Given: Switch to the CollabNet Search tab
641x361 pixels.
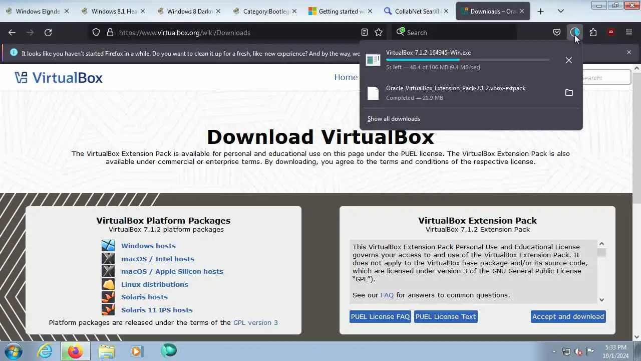Looking at the screenshot, I should 416,11.
